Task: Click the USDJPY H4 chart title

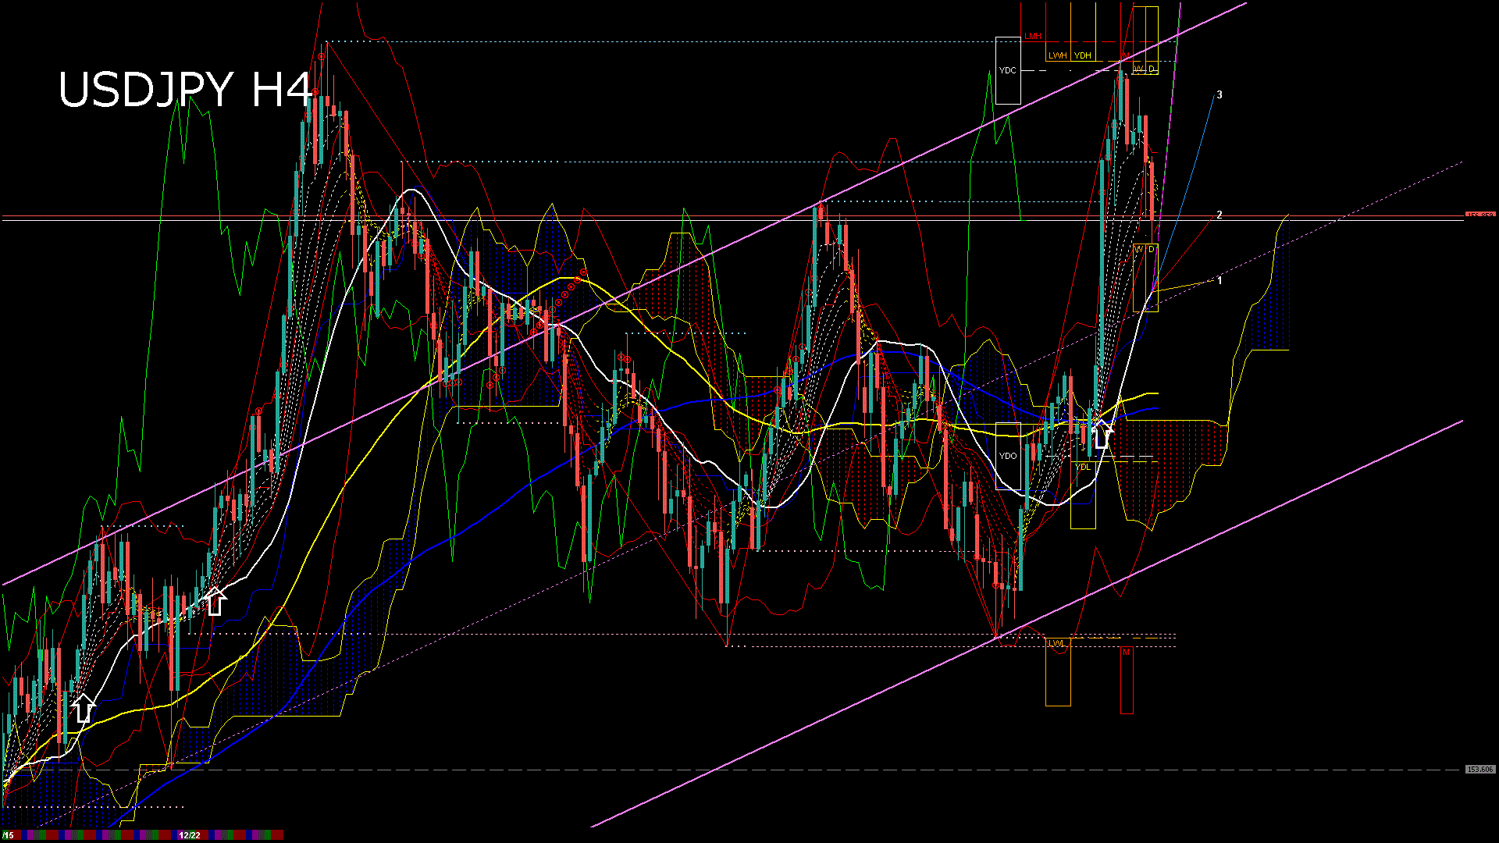Action: pyautogui.click(x=185, y=90)
